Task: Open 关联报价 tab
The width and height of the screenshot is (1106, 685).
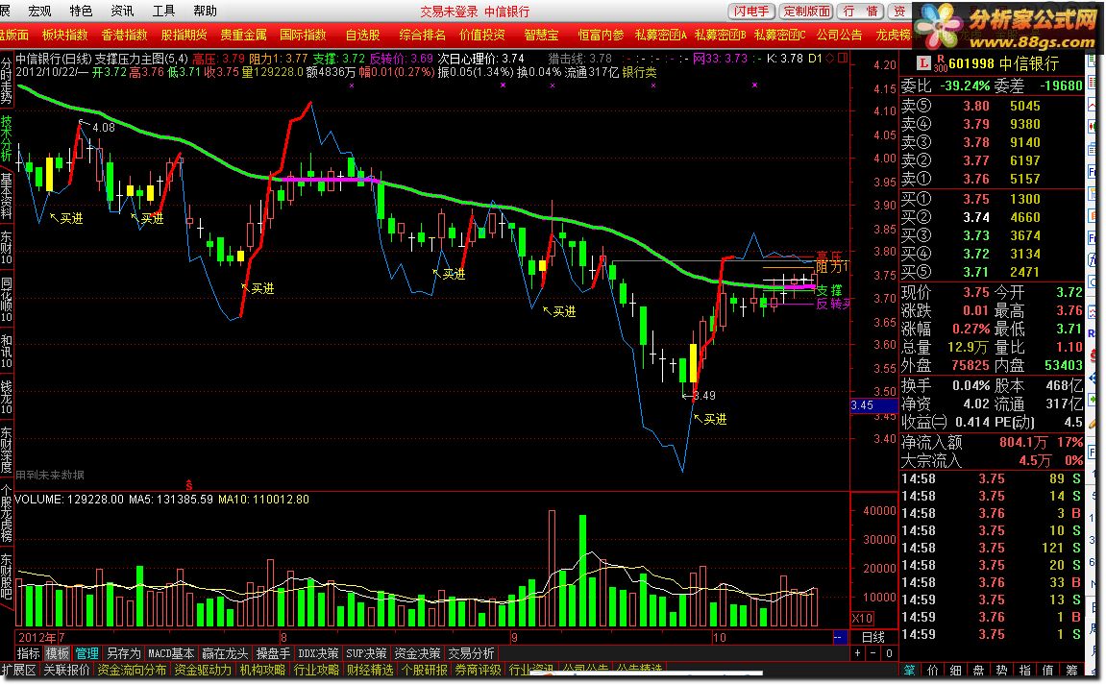Action: [x=66, y=670]
